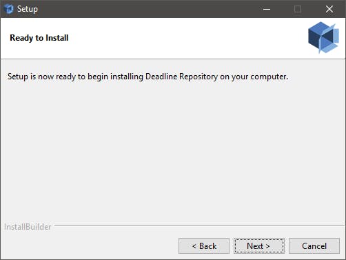
Task: Minimize the Setup window
Action: coord(267,9)
